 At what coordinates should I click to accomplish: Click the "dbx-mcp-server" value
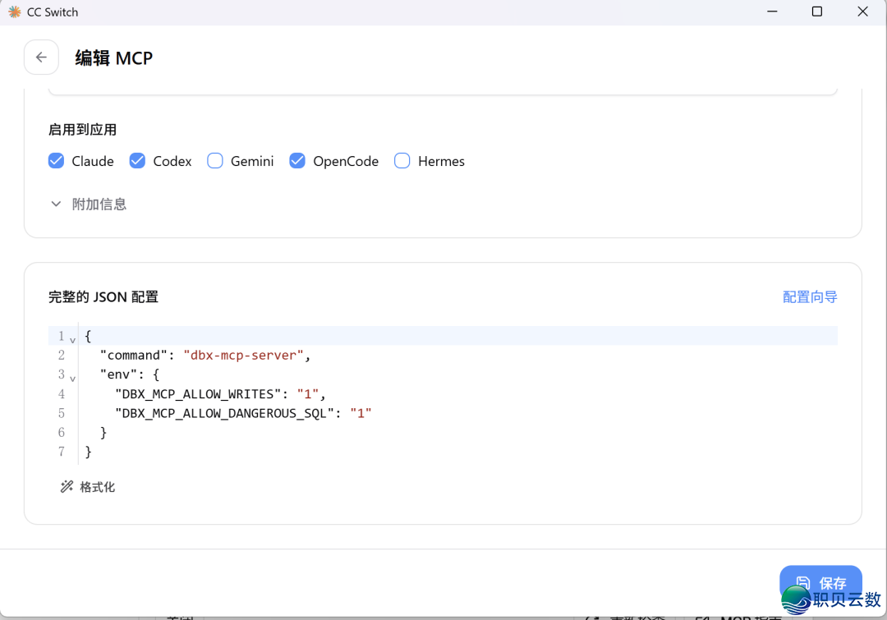243,356
